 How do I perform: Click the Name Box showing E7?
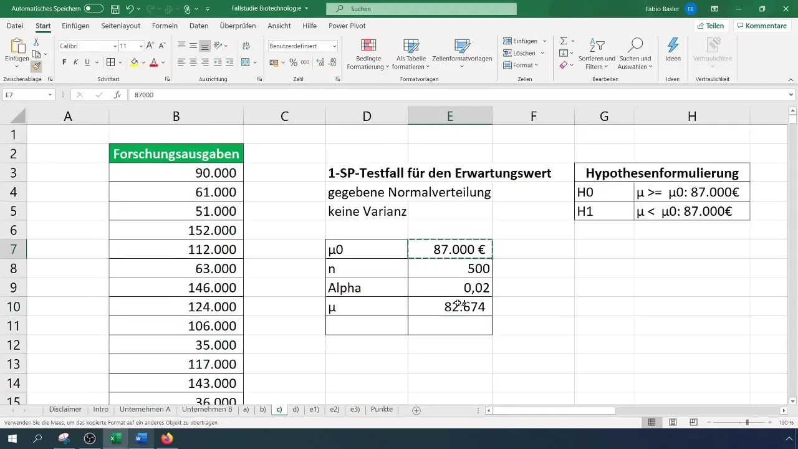point(29,95)
